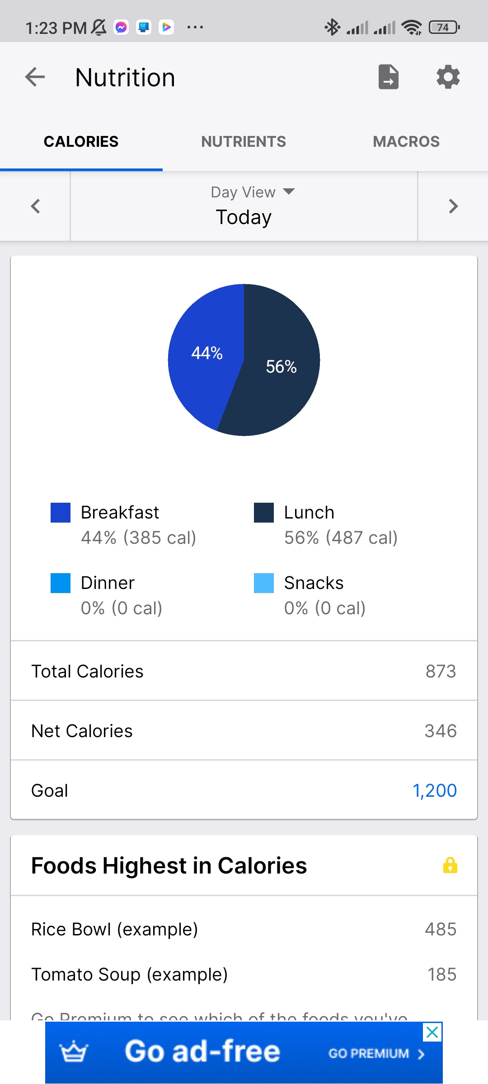Tap the Lunch dark navy legend swatch
The width and height of the screenshot is (488, 1084).
pyautogui.click(x=264, y=513)
